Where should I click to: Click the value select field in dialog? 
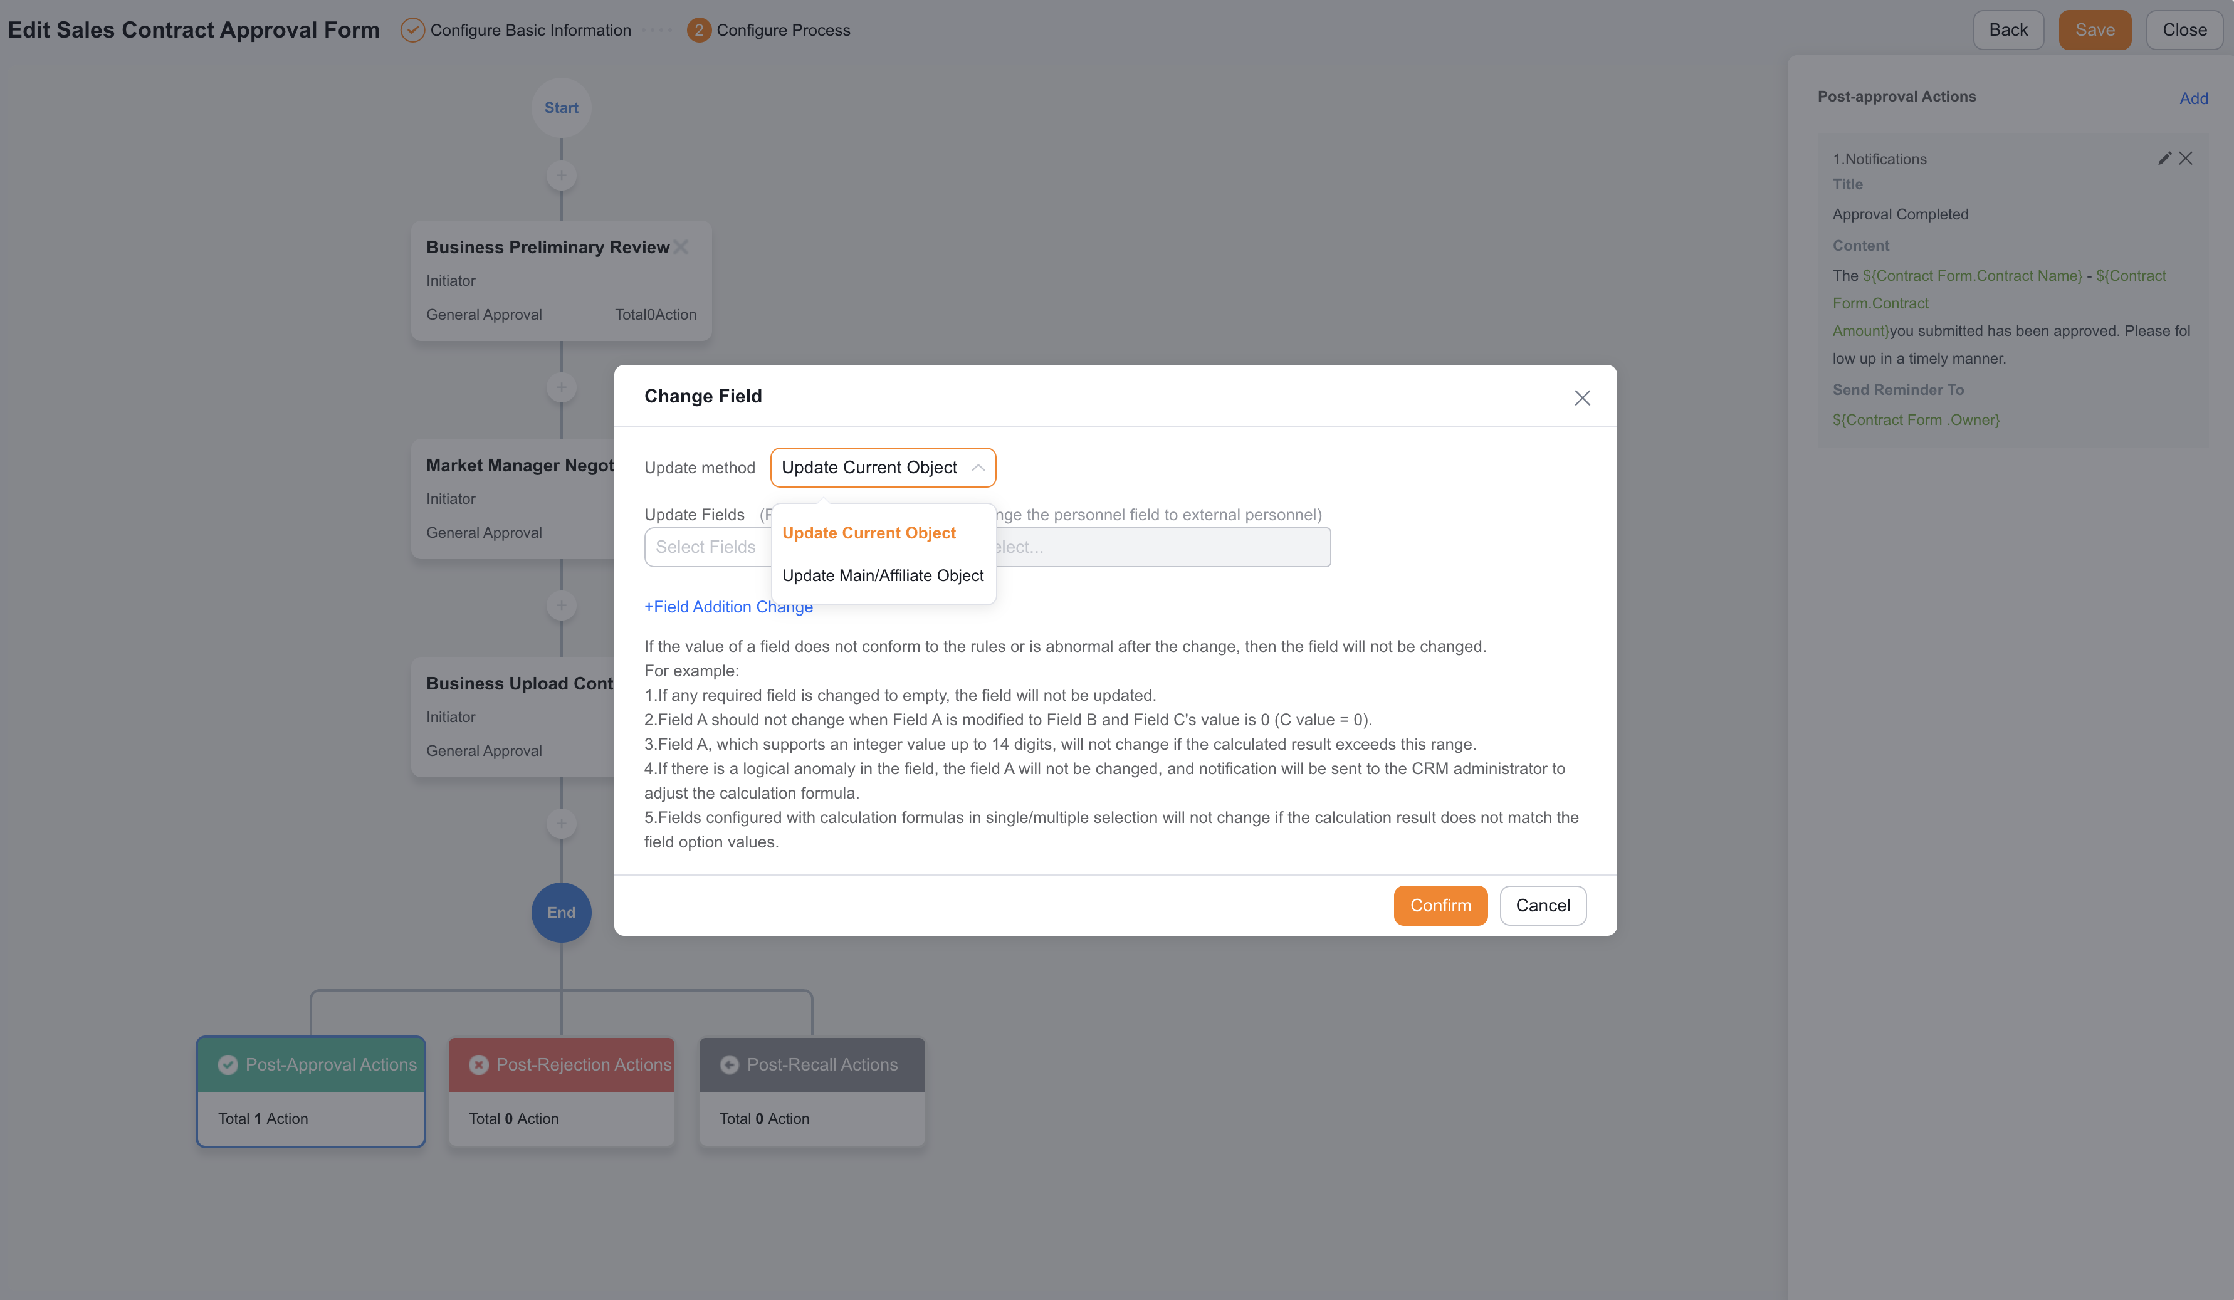1163,547
